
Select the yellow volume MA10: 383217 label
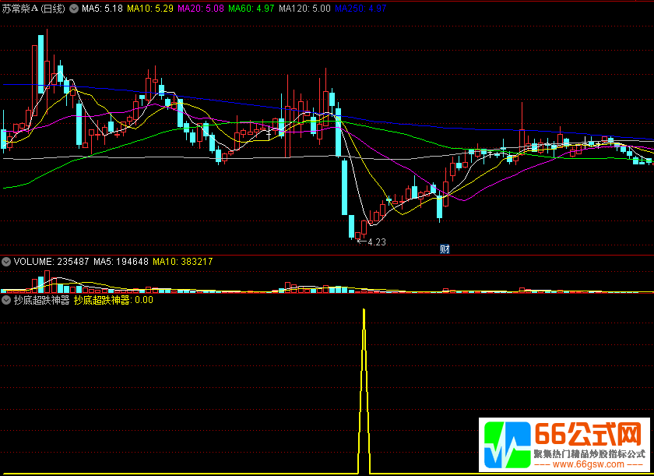click(x=183, y=262)
